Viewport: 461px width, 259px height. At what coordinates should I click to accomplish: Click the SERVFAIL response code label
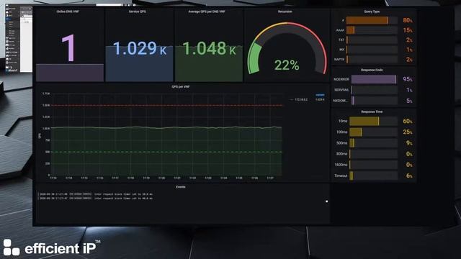[341, 90]
